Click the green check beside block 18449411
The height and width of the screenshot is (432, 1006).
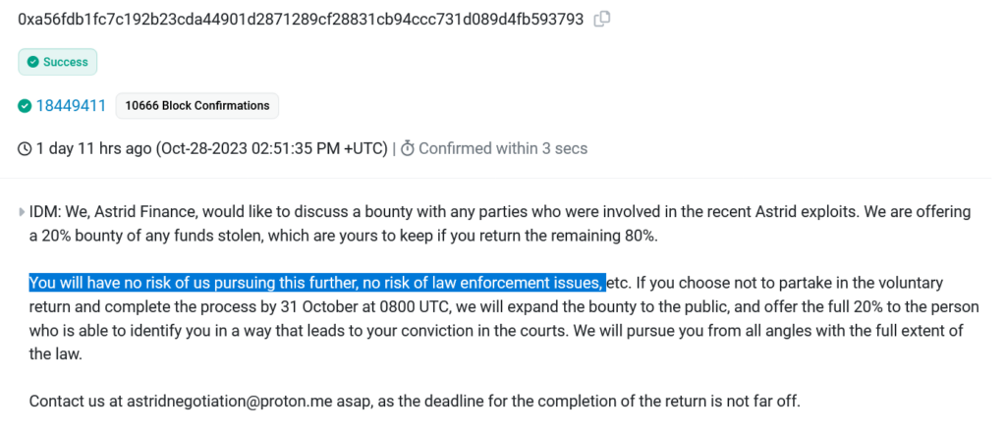(25, 105)
